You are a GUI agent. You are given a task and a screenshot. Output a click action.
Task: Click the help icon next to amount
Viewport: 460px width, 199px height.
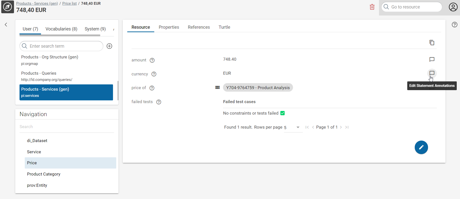(152, 60)
